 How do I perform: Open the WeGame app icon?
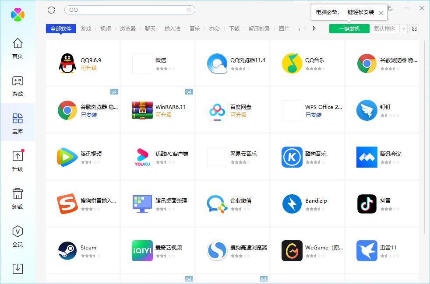coord(292,251)
